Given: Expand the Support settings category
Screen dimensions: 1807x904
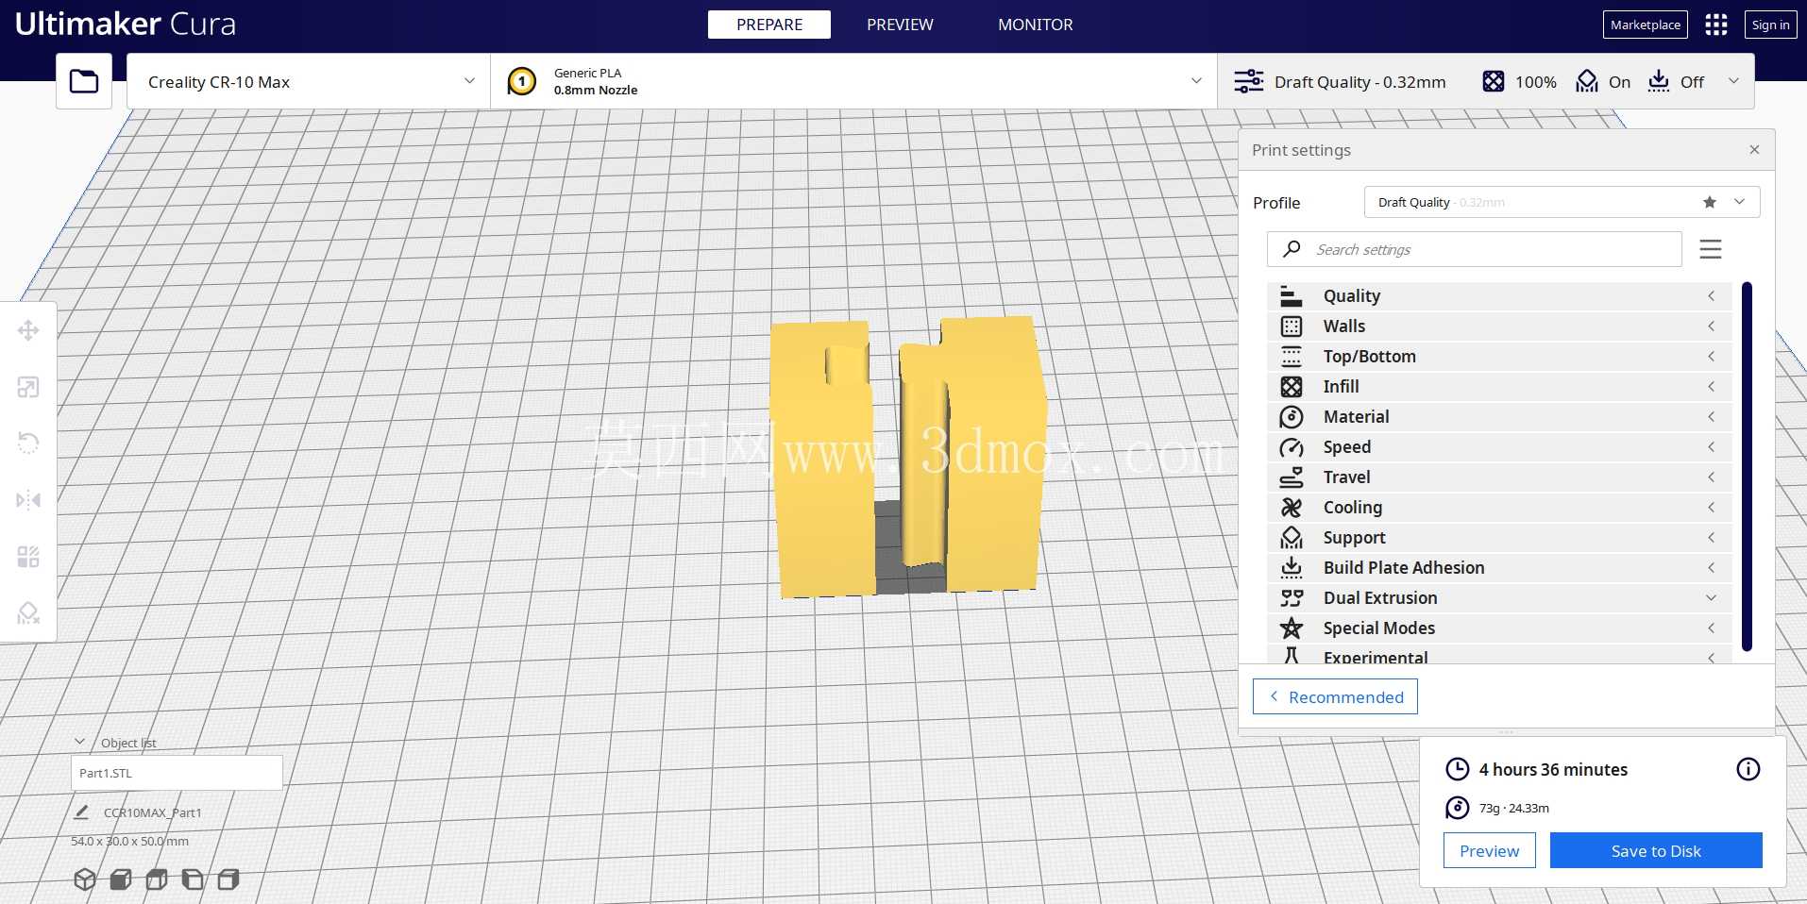Looking at the screenshot, I should 1499,538.
